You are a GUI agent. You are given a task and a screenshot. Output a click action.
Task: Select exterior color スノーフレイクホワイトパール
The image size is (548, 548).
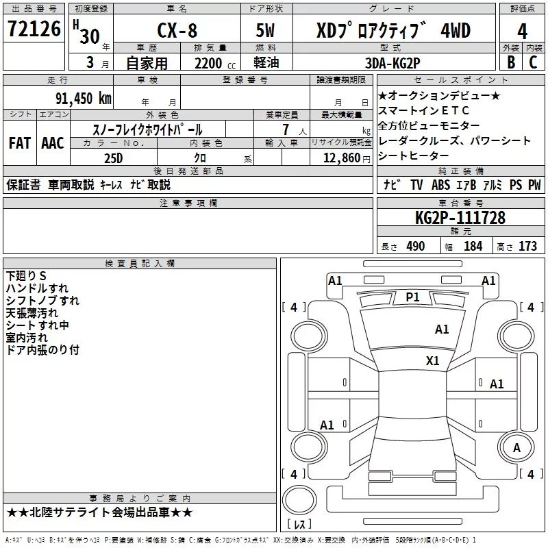tap(147, 129)
